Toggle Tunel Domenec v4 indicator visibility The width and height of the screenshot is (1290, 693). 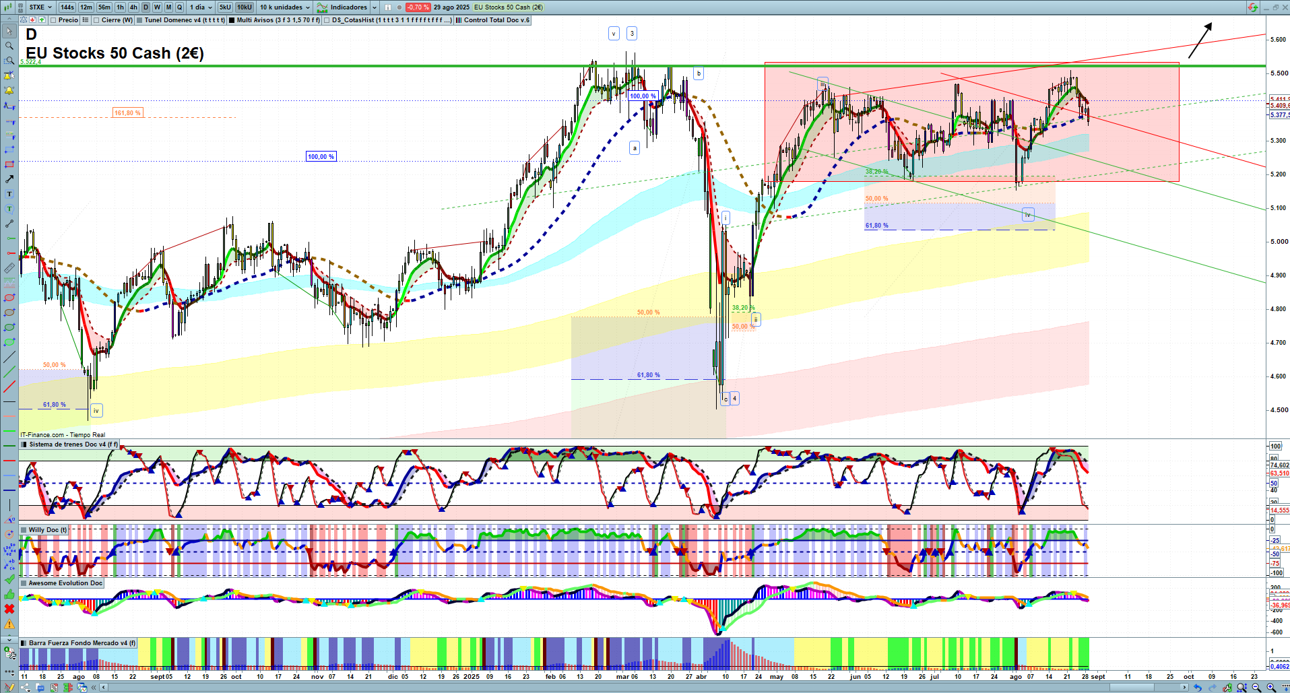coord(139,20)
